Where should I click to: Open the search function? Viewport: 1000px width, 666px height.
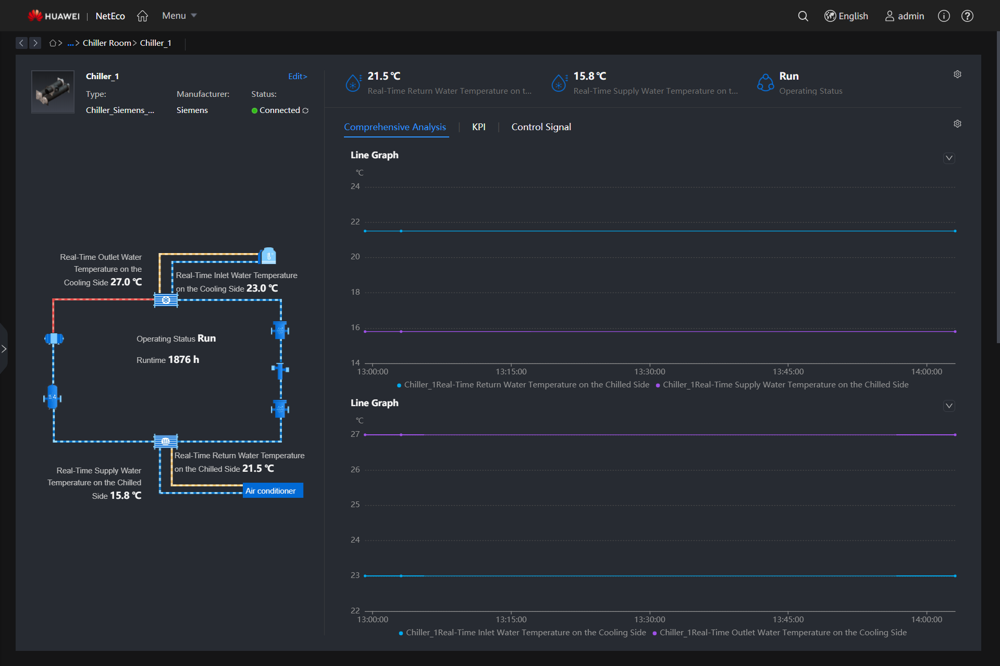(803, 16)
